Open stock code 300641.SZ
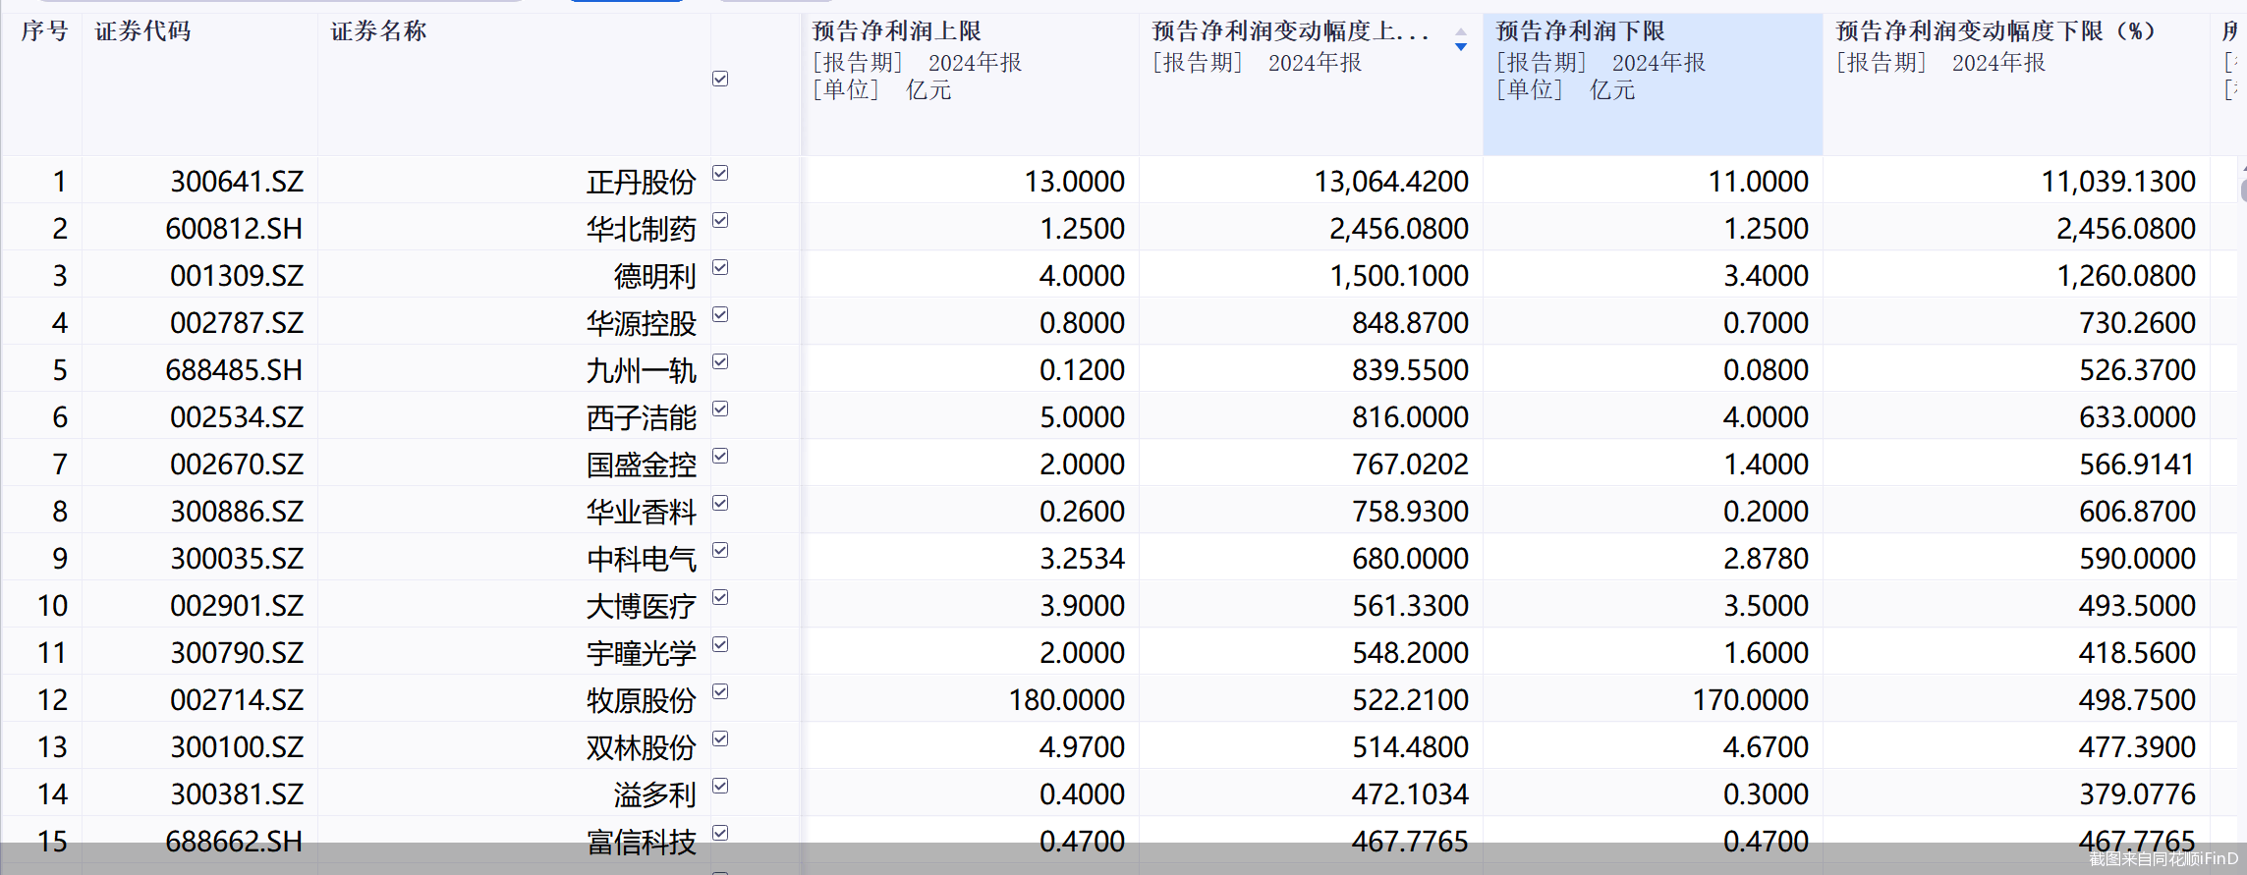The width and height of the screenshot is (2247, 875). pos(237,182)
